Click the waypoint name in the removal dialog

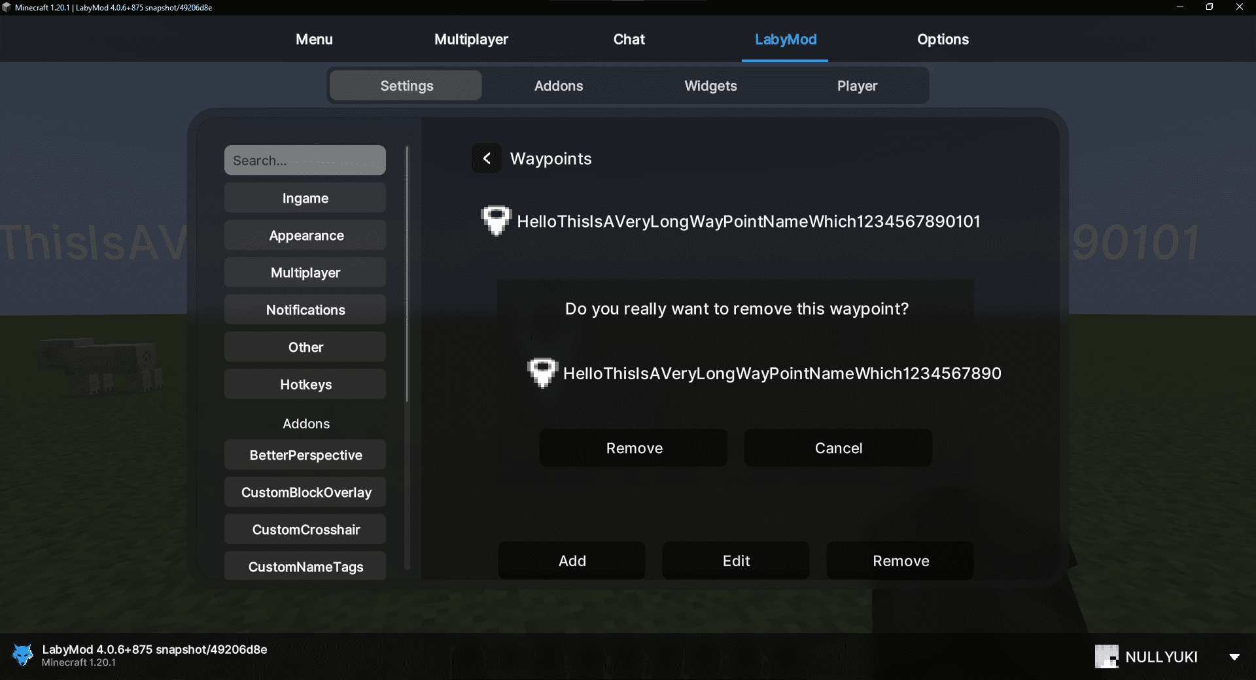[x=782, y=373]
